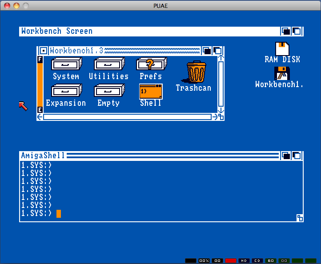
Task: Click the Workbench Screen zoom gadget
Action: pyautogui.click(x=286, y=31)
